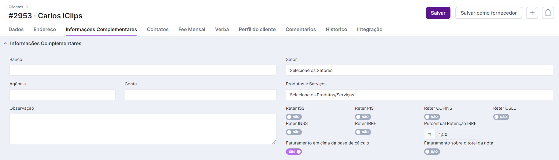Focus the Percentual Retenção IRRF value field
The height and width of the screenshot is (160, 559).
(459, 134)
